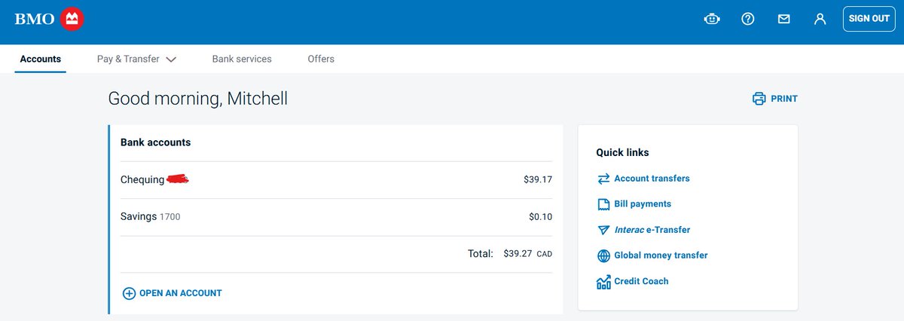This screenshot has width=904, height=321.
Task: Open the Offers tab
Action: click(x=321, y=59)
